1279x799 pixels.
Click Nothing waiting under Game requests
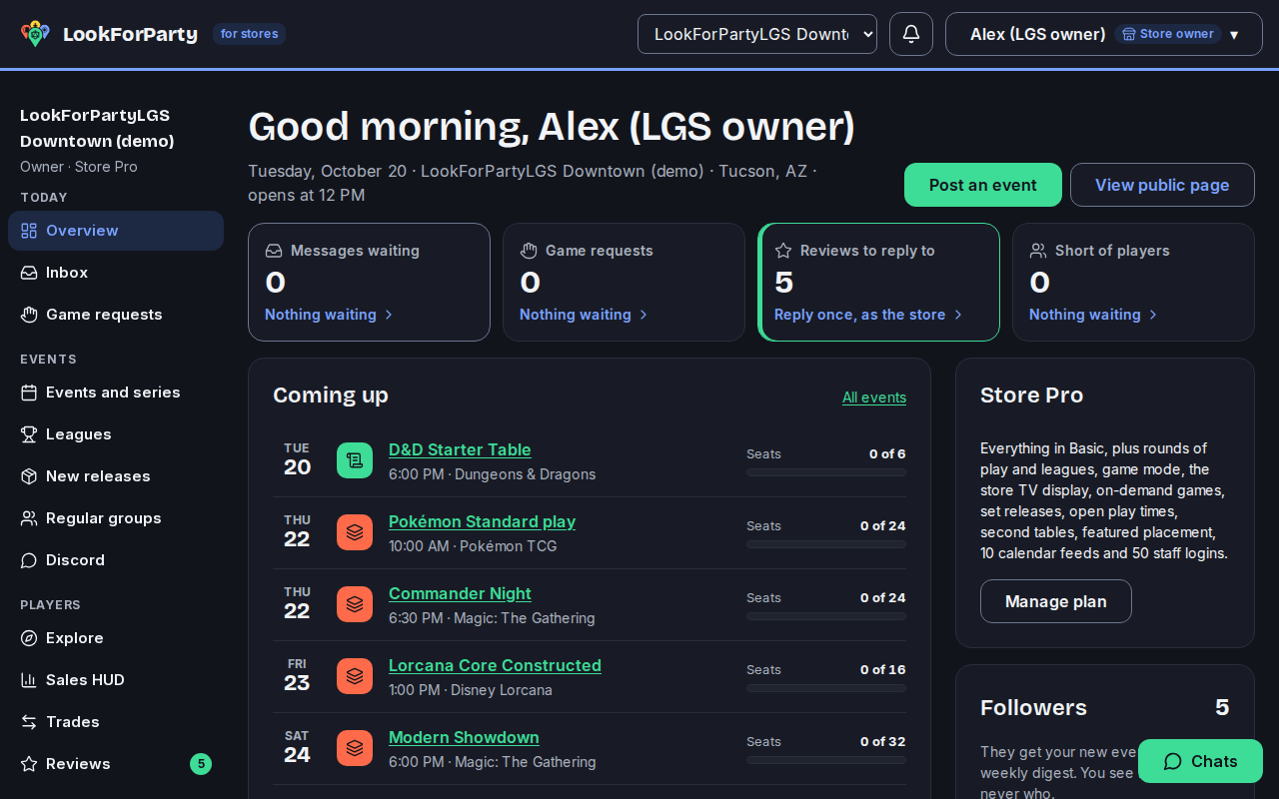point(584,315)
